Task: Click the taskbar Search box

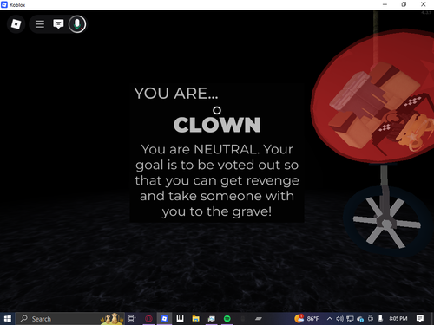Action: point(70,319)
